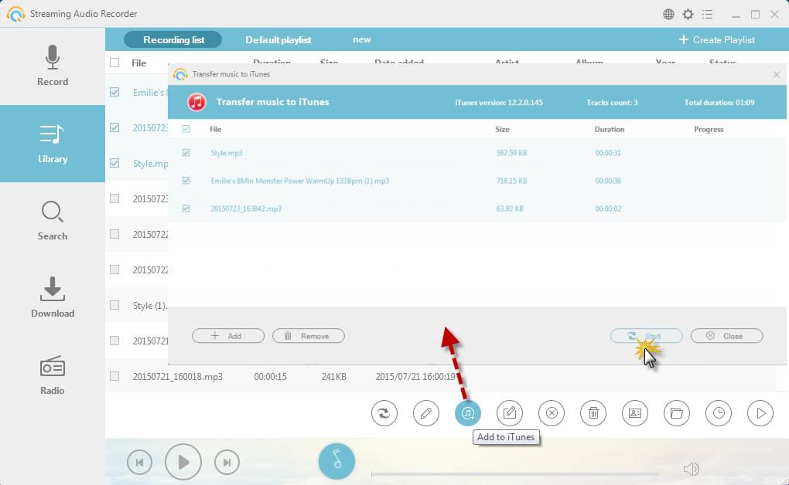
Task: Click the circular arrows convert icon
Action: coord(384,413)
